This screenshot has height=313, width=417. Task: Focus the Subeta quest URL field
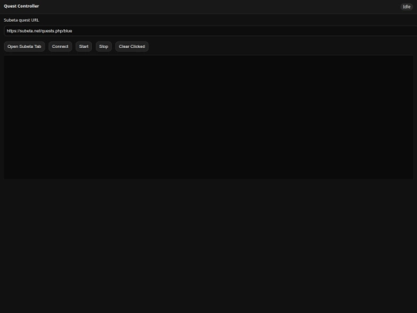[211, 31]
